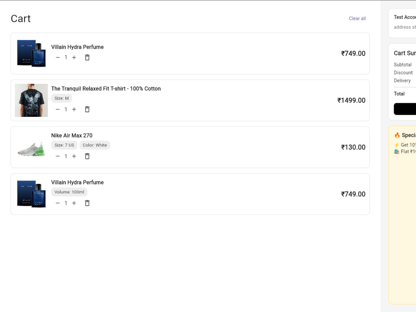Decrease quantity of first Villain Hydra Perfume
The height and width of the screenshot is (312, 416).
pos(57,57)
